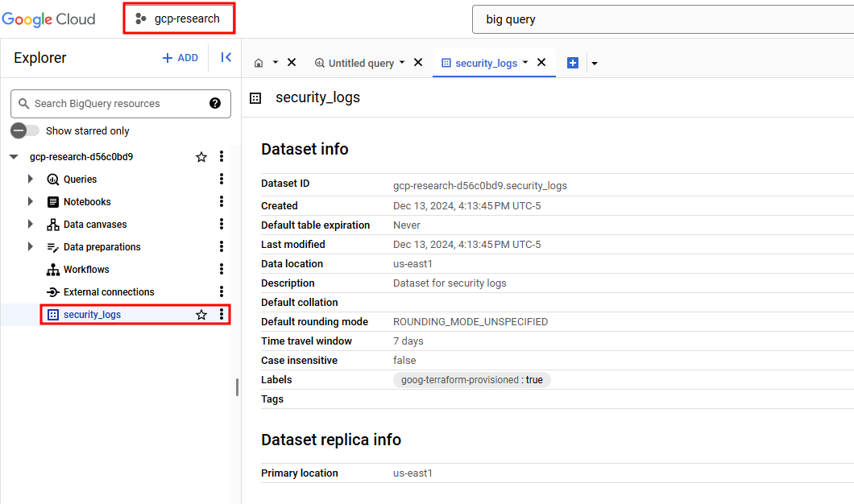This screenshot has height=504, width=854.
Task: Star the gcp-research-d56c0bd9 project
Action: click(x=201, y=156)
